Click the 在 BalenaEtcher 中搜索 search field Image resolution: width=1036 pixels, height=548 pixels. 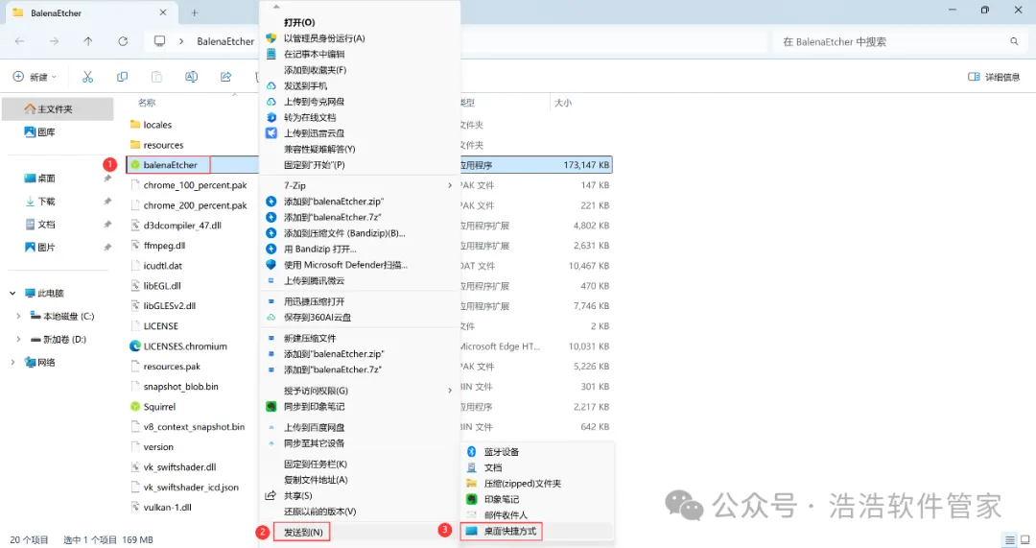898,41
